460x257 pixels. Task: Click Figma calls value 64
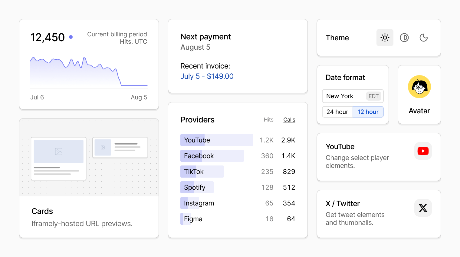coord(291,219)
